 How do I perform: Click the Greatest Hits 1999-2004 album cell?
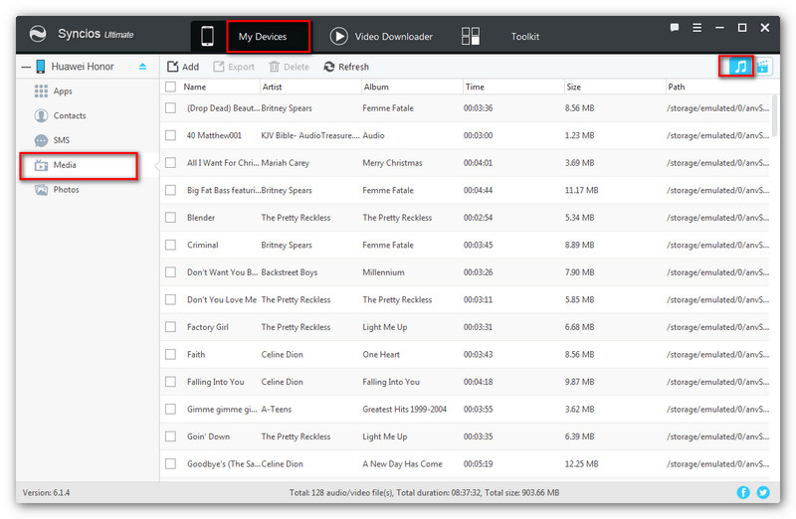tap(405, 410)
